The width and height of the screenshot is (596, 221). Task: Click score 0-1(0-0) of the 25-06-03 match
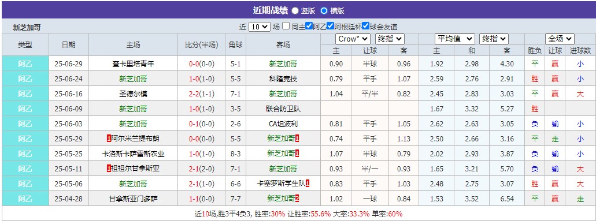tap(201, 124)
